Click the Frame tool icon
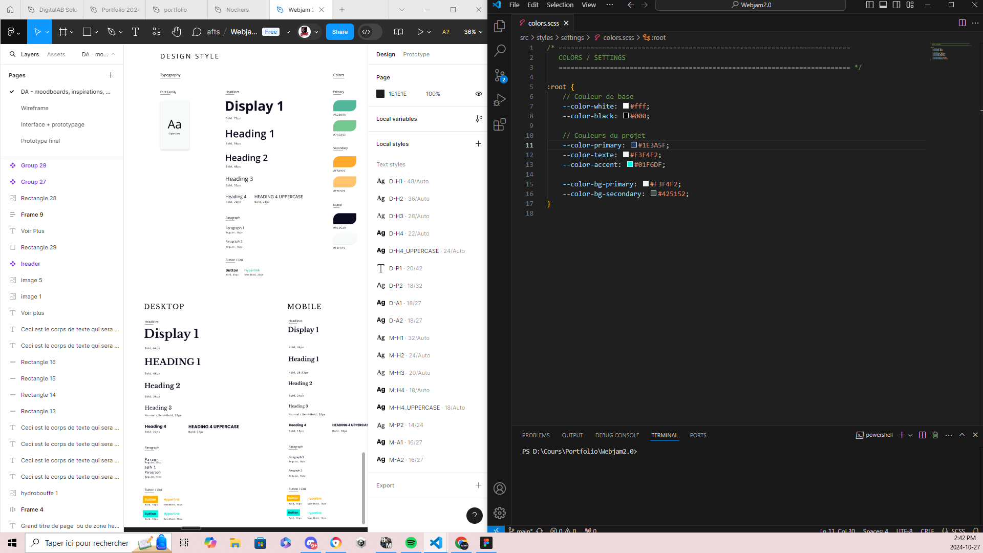This screenshot has width=983, height=553. 63,32
